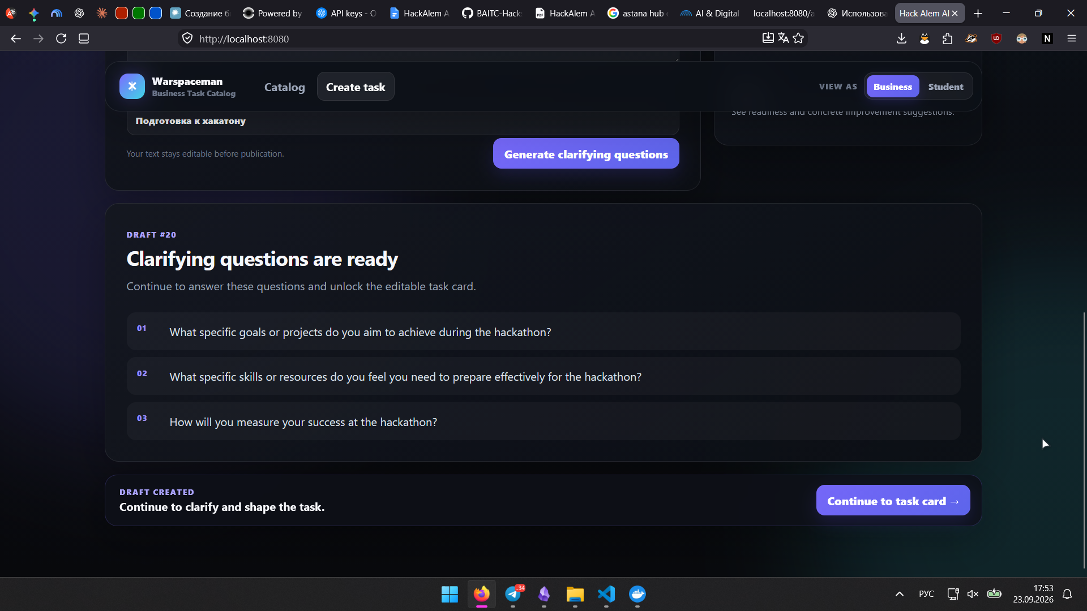Screen dimensions: 1087x611
Task: Click the page vertical scrollbar
Action: click(x=1084, y=440)
